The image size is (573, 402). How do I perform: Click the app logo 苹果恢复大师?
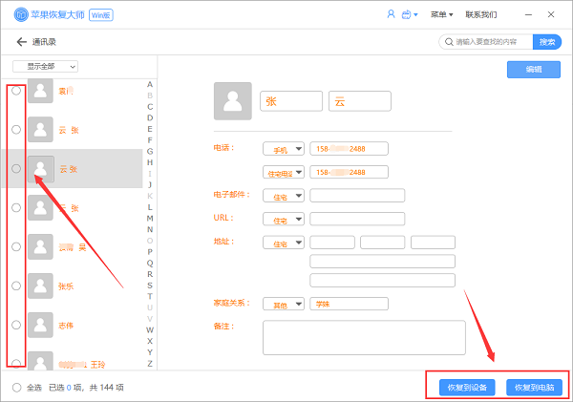coord(49,14)
